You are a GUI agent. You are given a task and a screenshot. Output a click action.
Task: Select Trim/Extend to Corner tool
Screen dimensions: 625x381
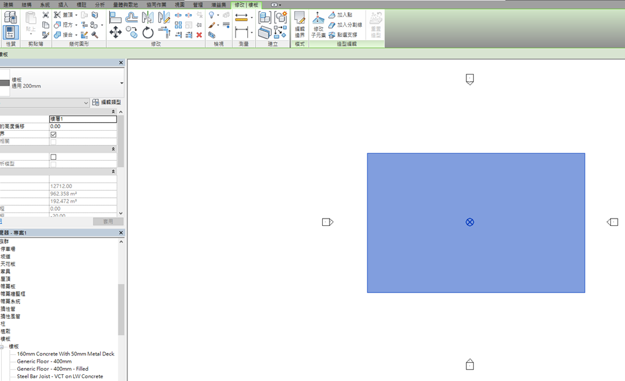(164, 32)
